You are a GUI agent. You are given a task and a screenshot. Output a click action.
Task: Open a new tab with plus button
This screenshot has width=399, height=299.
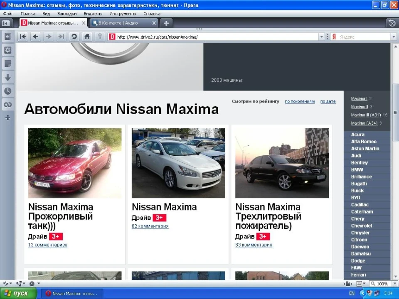pyautogui.click(x=166, y=23)
